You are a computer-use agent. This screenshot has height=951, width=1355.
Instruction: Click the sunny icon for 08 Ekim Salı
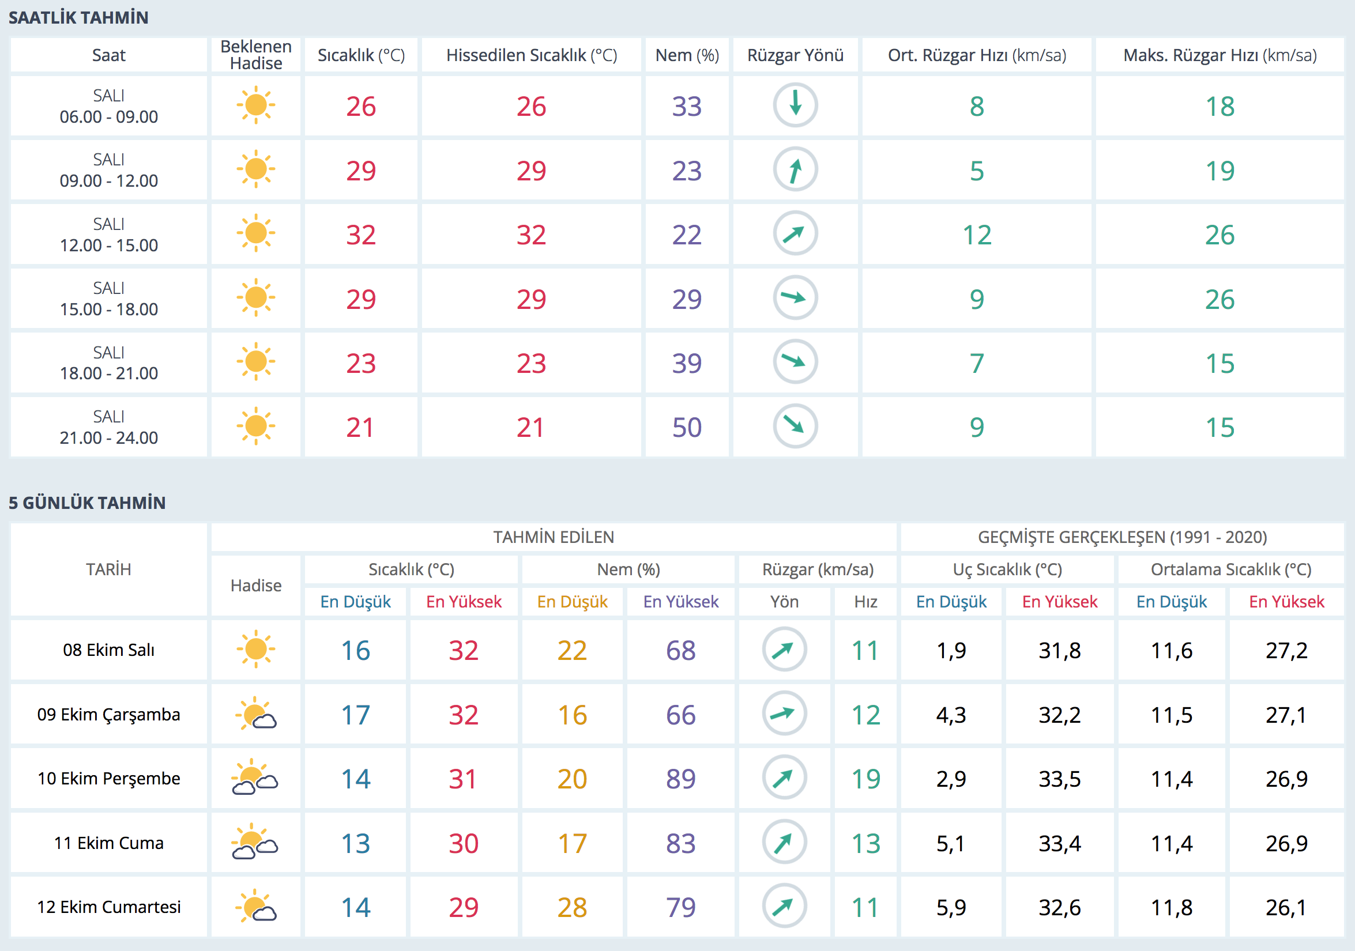255,650
